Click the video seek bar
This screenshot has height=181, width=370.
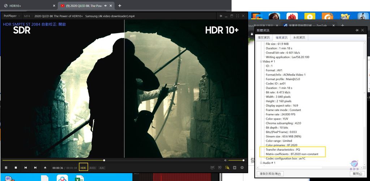(112, 160)
